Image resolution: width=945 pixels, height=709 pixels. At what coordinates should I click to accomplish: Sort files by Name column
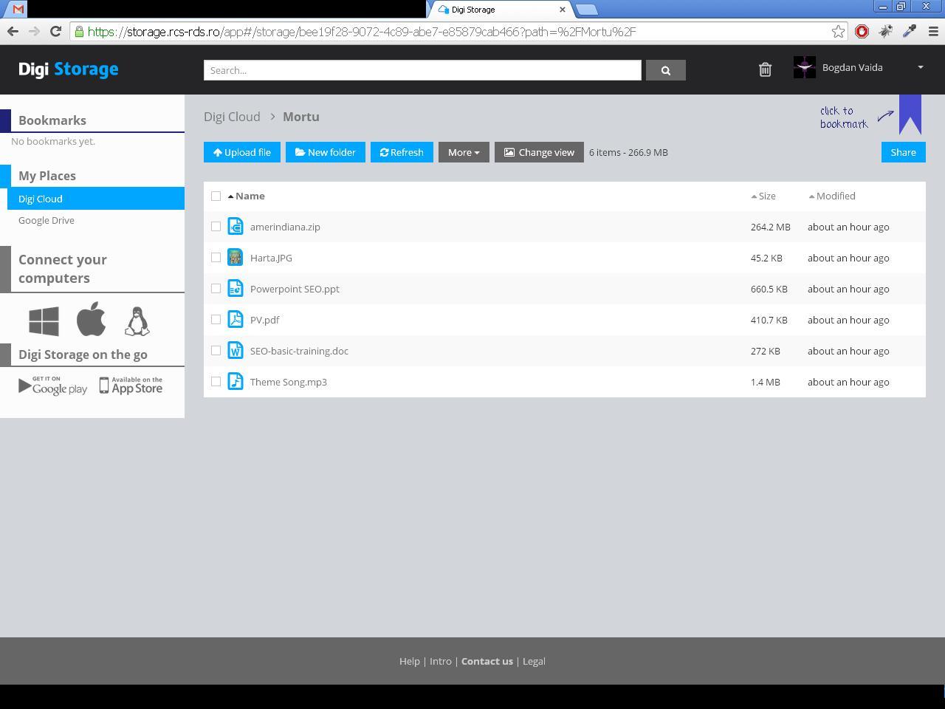pos(247,196)
